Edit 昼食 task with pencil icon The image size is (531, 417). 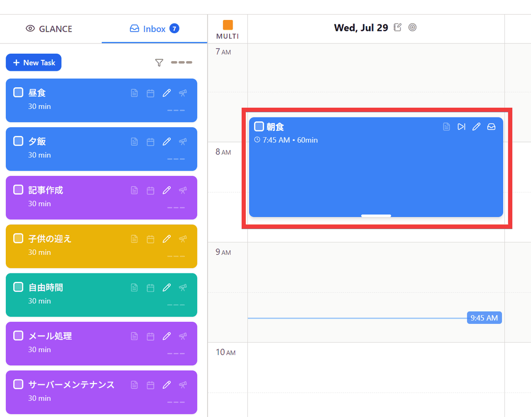pos(166,93)
